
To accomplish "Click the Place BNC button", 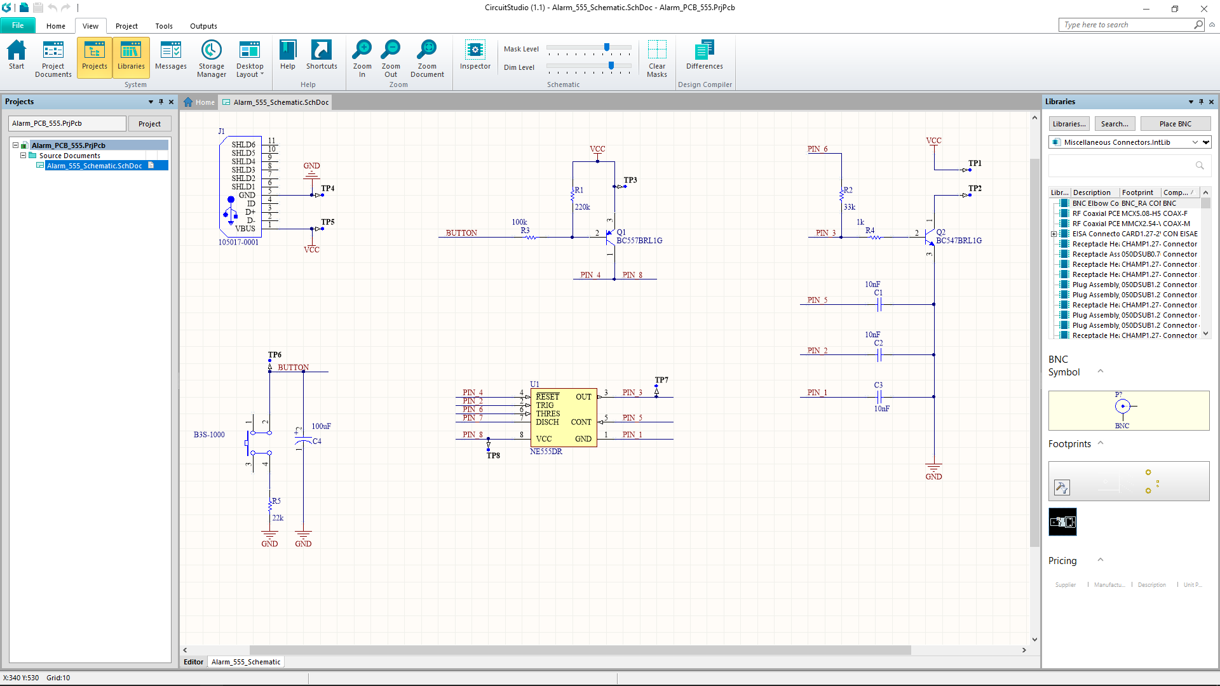I will [1175, 124].
